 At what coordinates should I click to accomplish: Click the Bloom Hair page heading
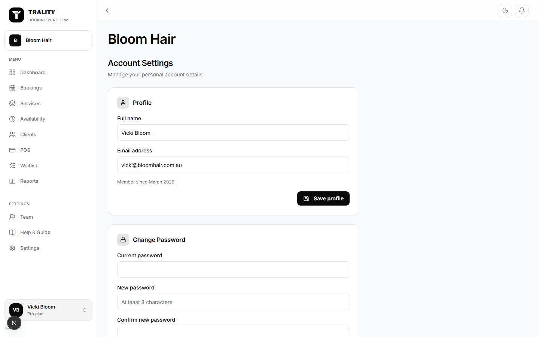tap(142, 39)
